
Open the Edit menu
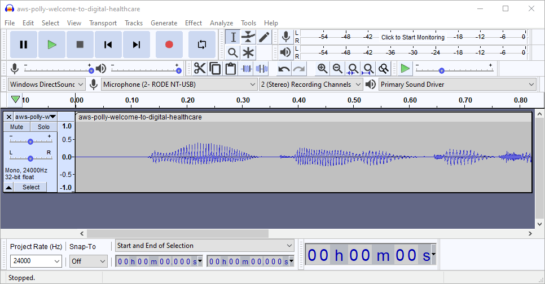tap(28, 23)
